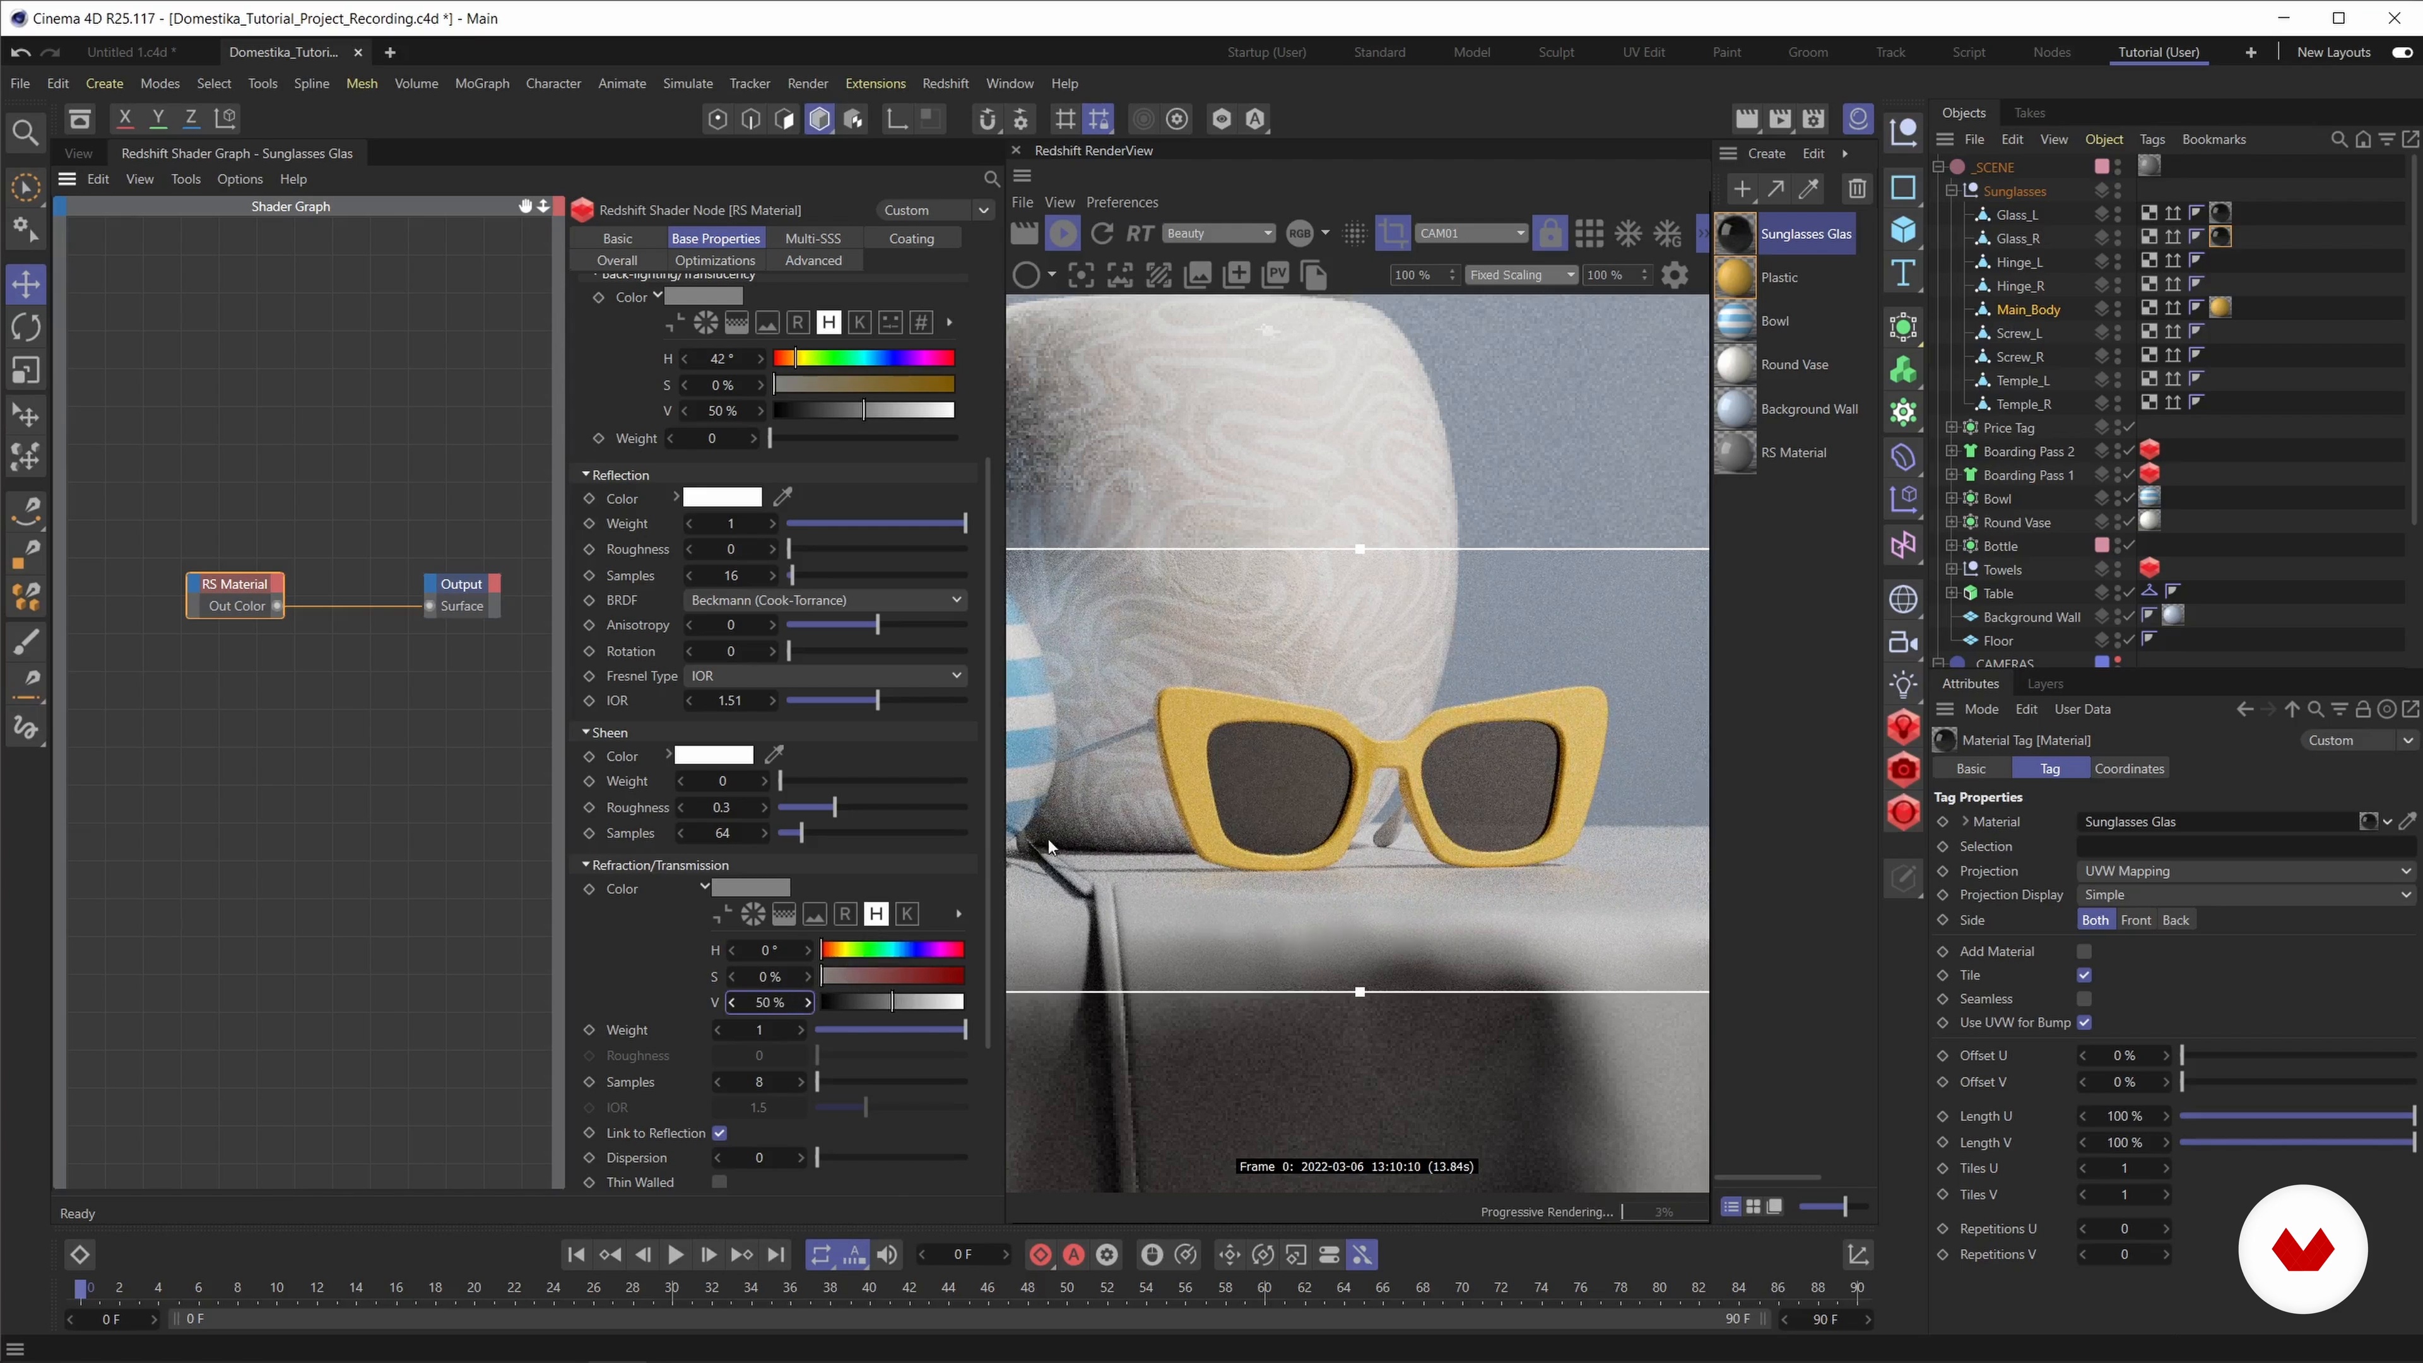Click RT real-time render icon
2423x1363 pixels.
1139,233
